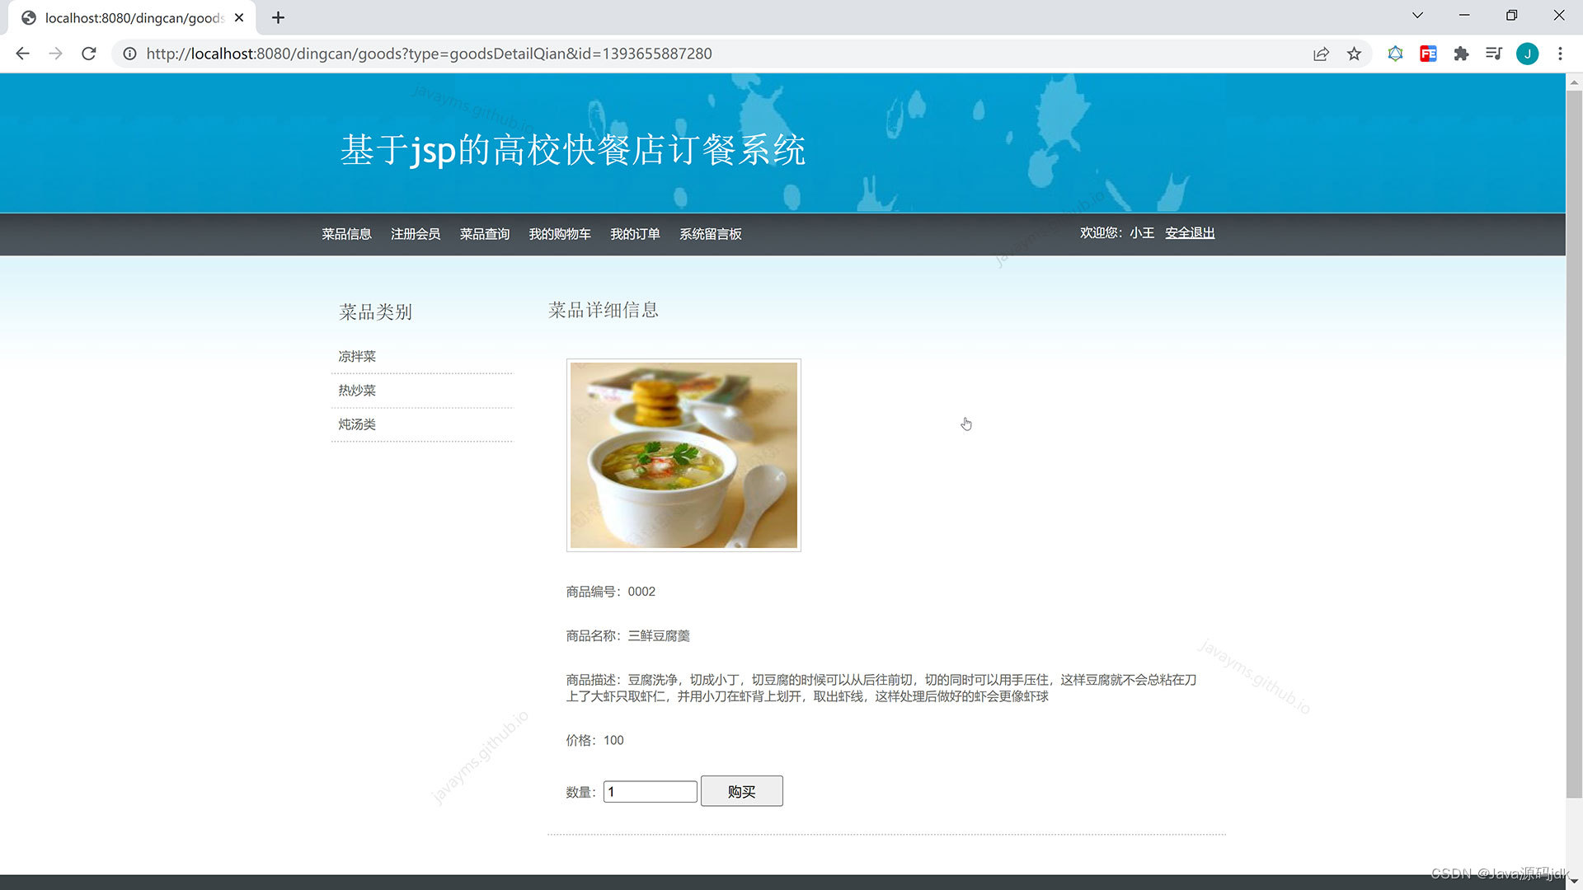Click the profile avatar J icon
The height and width of the screenshot is (890, 1583).
click(x=1528, y=54)
